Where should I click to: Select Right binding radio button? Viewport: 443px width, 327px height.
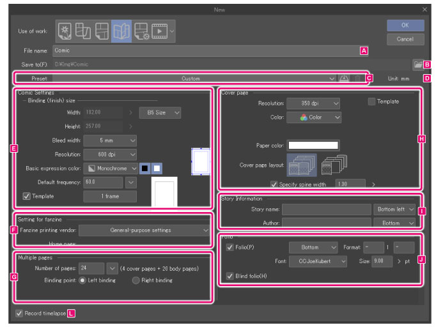coord(136,280)
